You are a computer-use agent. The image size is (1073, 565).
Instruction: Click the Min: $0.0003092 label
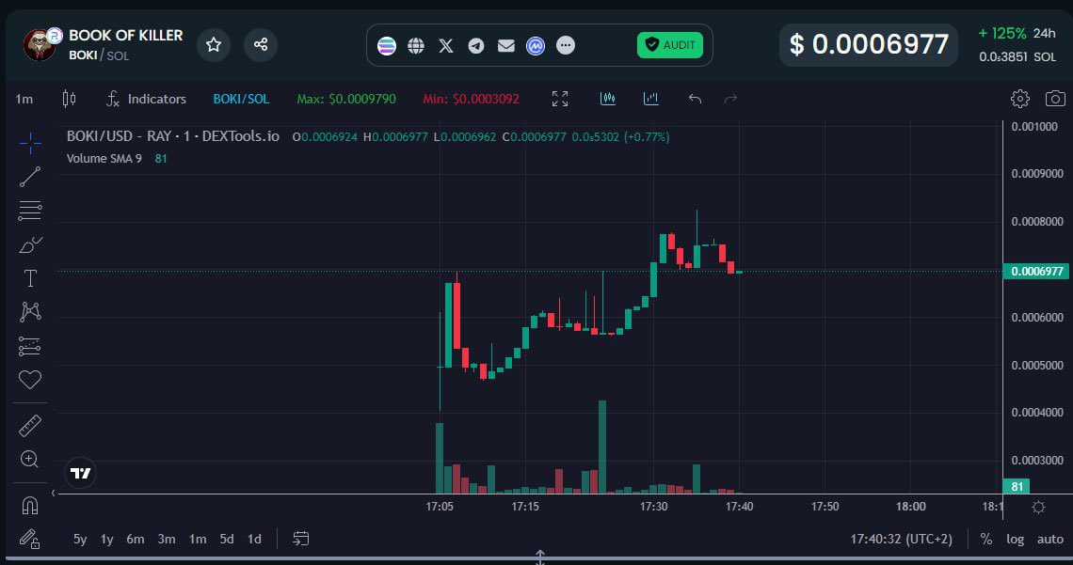coord(471,99)
